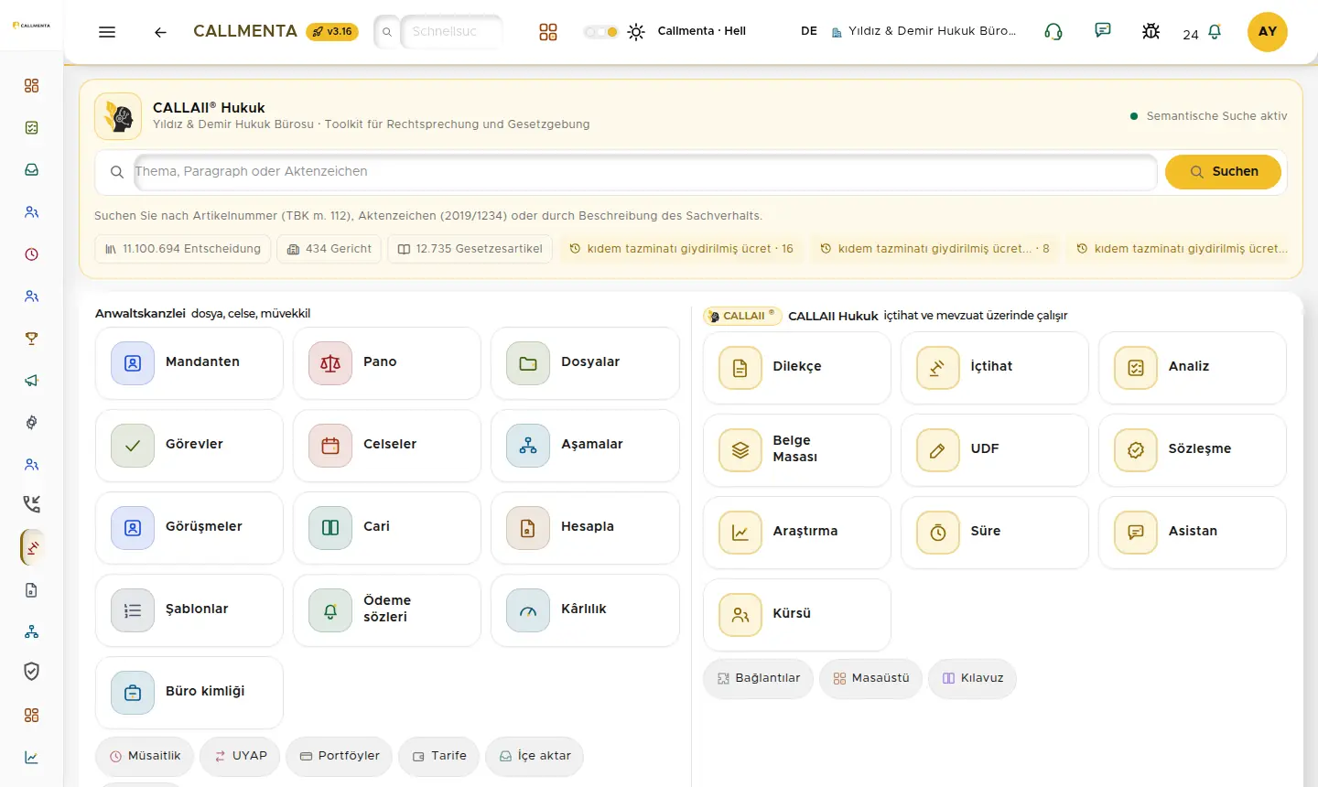The image size is (1318, 787).
Task: Open support via the headset icon
Action: [1053, 32]
